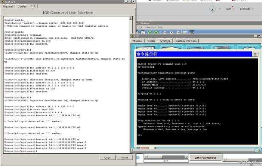Click the final PC> prompt in the command window
The image size is (262, 166).
140,135
